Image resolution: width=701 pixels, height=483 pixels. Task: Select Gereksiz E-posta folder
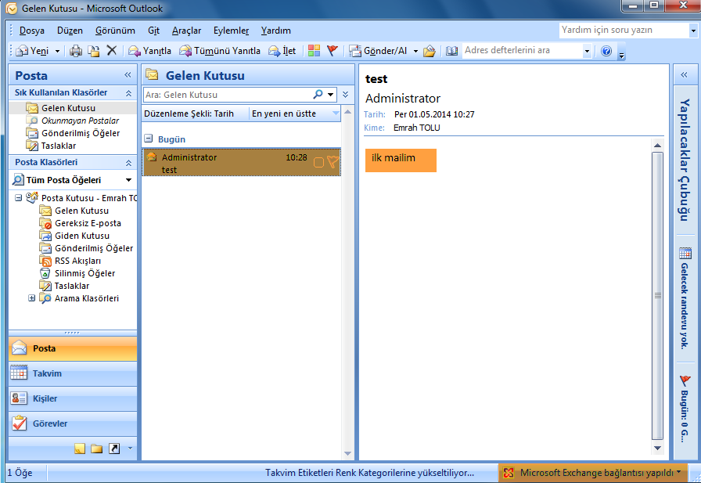[x=88, y=223]
